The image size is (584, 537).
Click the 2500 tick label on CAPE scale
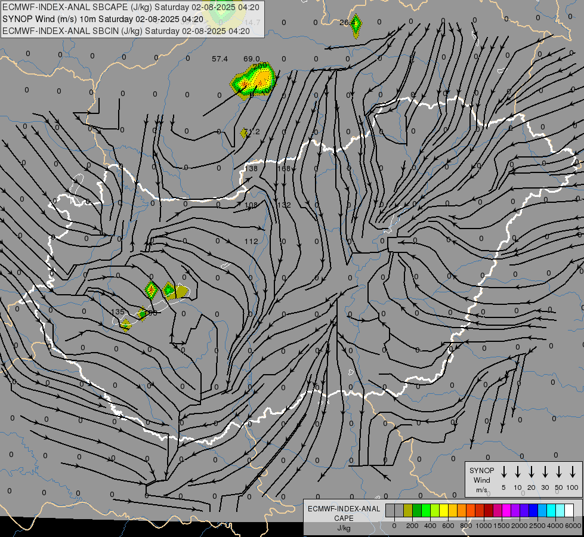(537, 526)
